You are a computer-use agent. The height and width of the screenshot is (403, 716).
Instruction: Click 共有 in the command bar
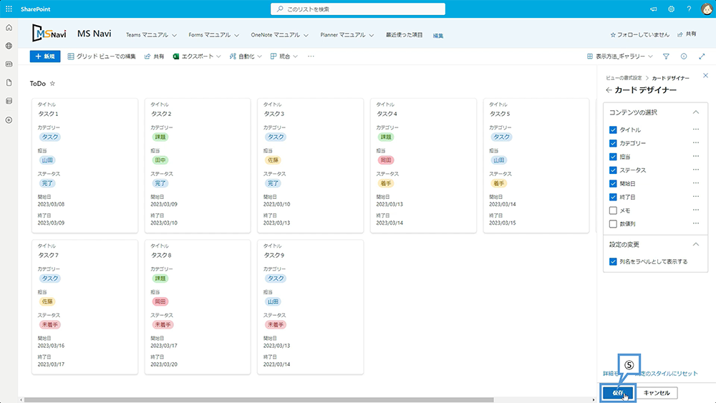pos(155,57)
